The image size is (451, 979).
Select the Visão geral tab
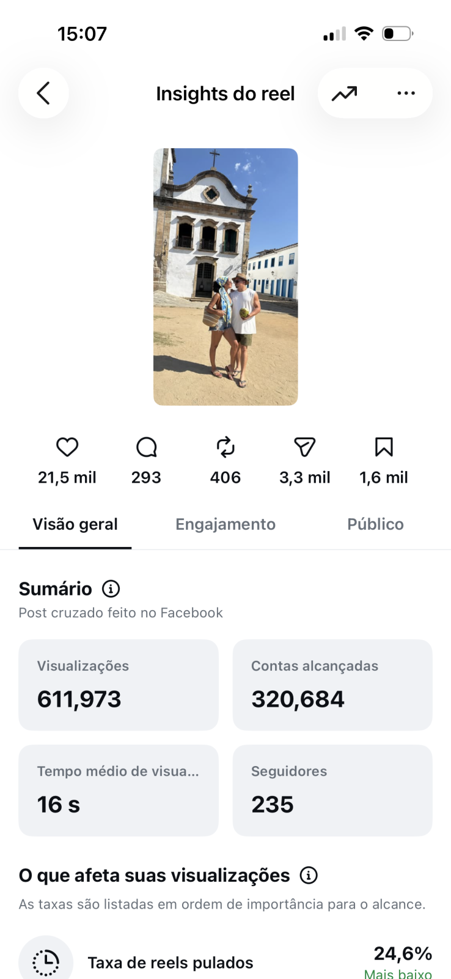pos(75,524)
